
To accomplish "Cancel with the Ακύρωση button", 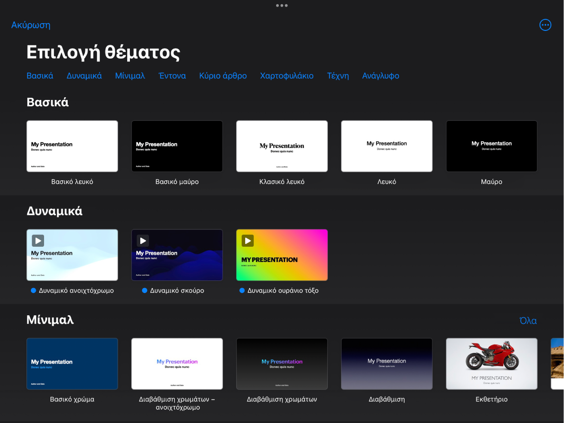I will [x=31, y=25].
